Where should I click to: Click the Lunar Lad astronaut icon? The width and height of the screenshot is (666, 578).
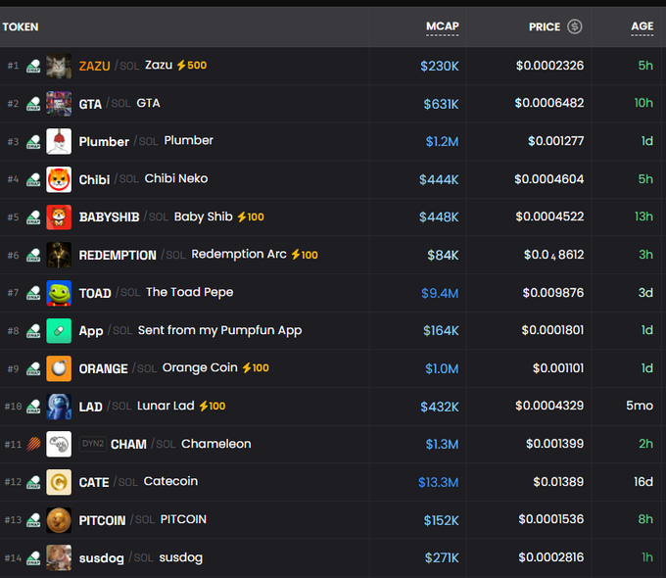(59, 407)
